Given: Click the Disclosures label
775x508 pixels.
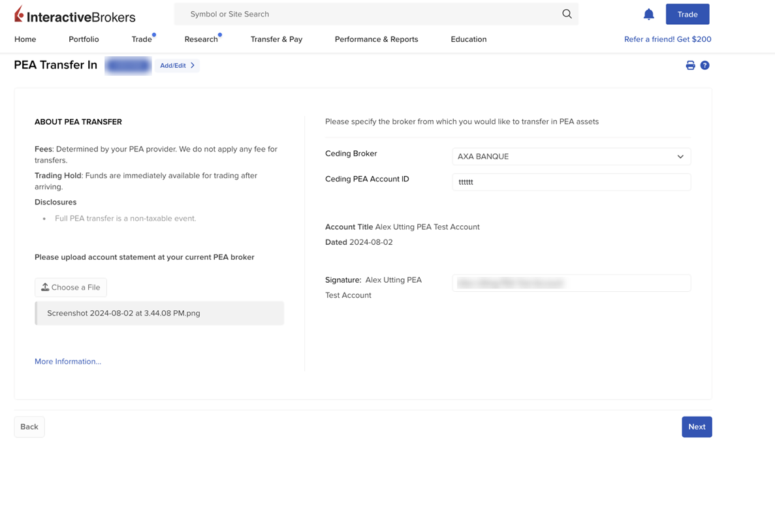Looking at the screenshot, I should point(55,202).
